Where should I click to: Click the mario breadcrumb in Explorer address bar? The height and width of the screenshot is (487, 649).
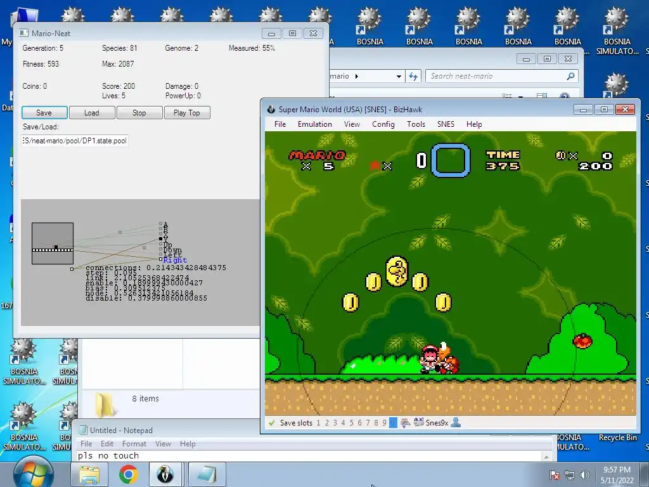(340, 76)
